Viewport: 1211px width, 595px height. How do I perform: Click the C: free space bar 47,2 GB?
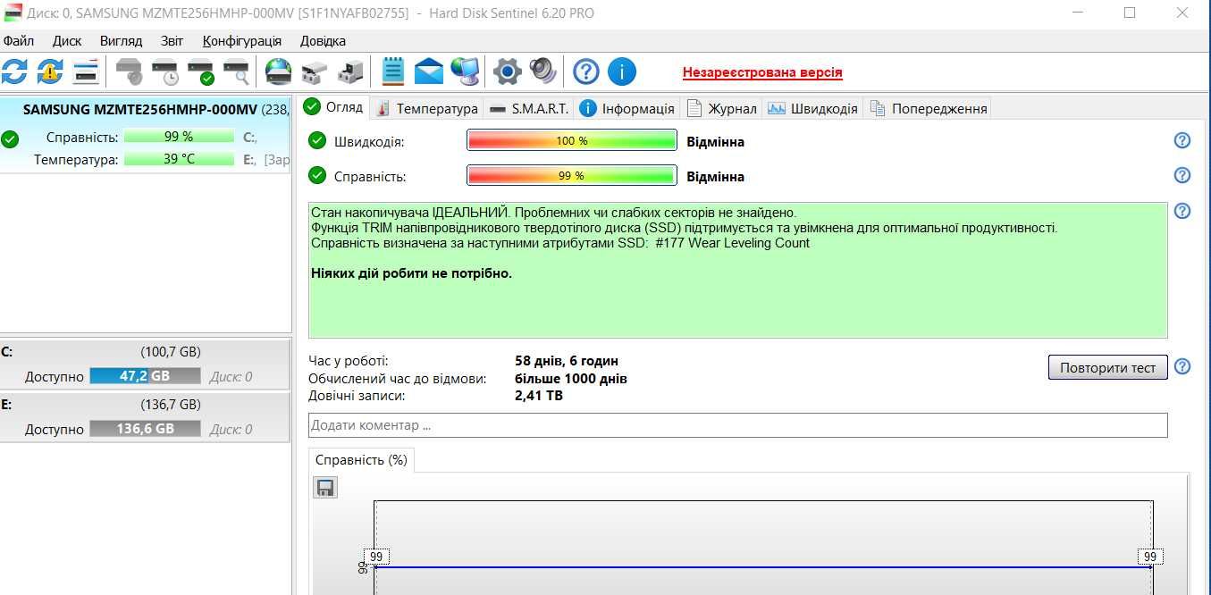pos(144,376)
